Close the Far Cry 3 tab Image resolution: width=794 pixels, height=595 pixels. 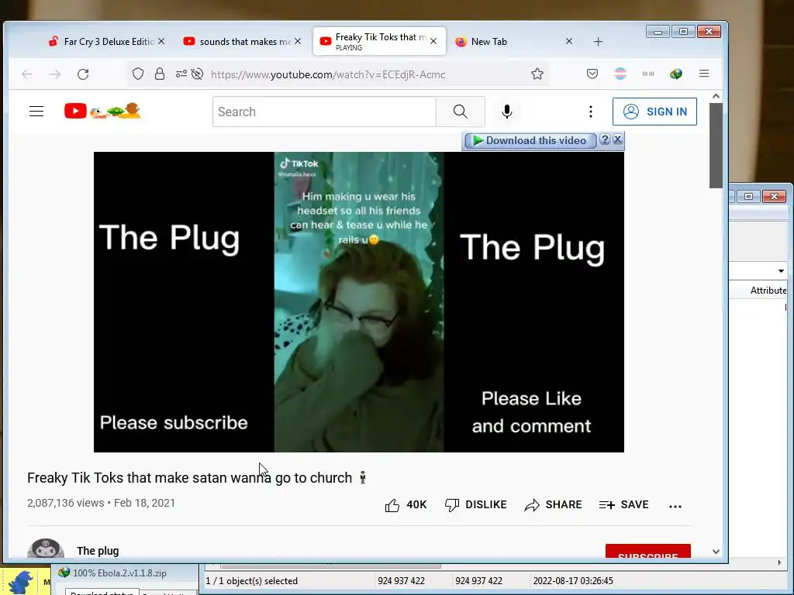161,42
